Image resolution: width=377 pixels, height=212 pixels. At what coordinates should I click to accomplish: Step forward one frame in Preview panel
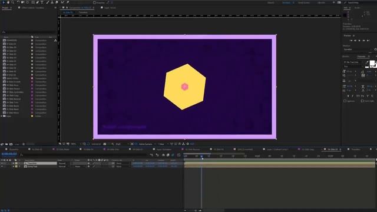pos(364,41)
